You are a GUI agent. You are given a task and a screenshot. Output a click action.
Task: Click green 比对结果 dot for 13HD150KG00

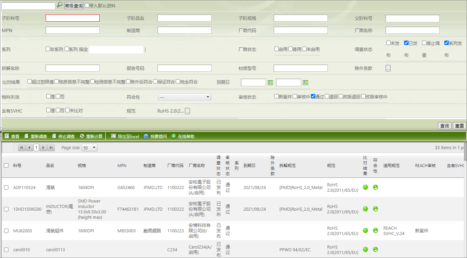pos(365,209)
